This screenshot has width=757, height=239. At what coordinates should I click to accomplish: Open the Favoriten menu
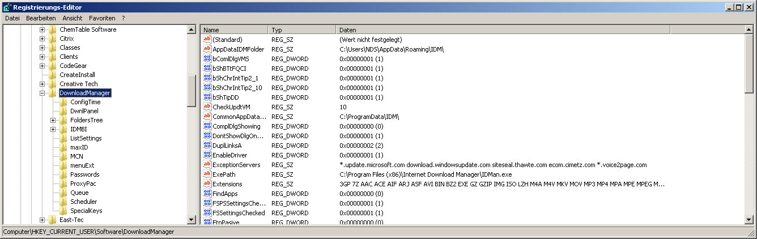pos(102,18)
